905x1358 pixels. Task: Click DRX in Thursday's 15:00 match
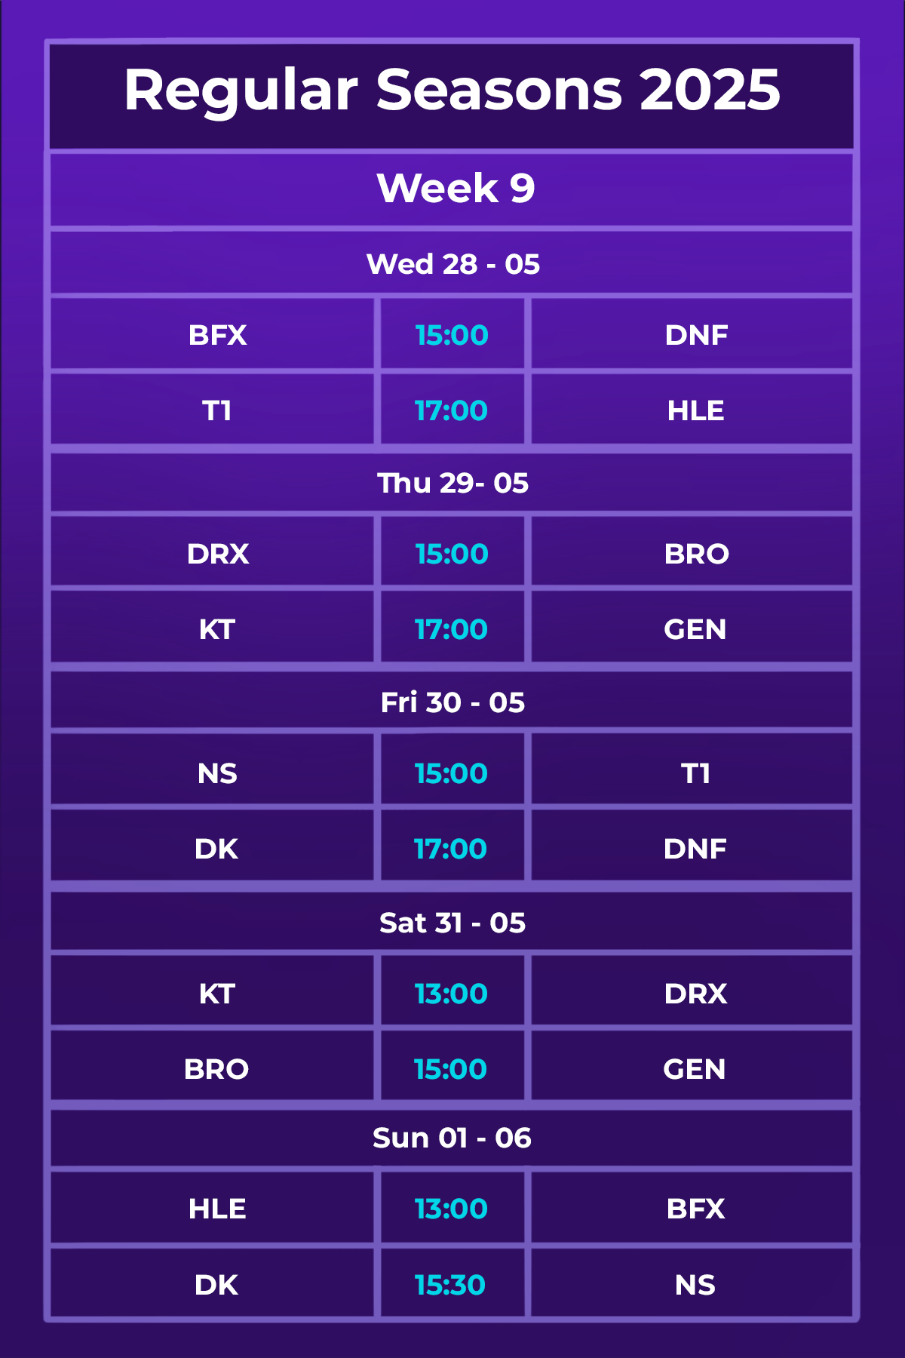pos(217,554)
